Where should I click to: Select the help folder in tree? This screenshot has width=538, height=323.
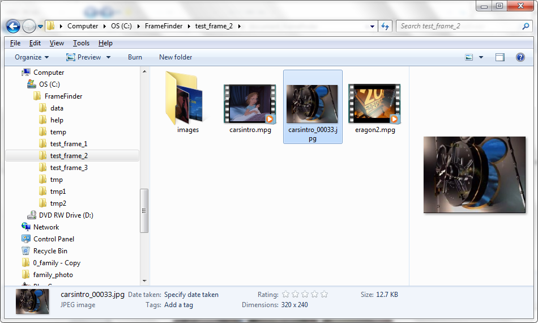[57, 120]
